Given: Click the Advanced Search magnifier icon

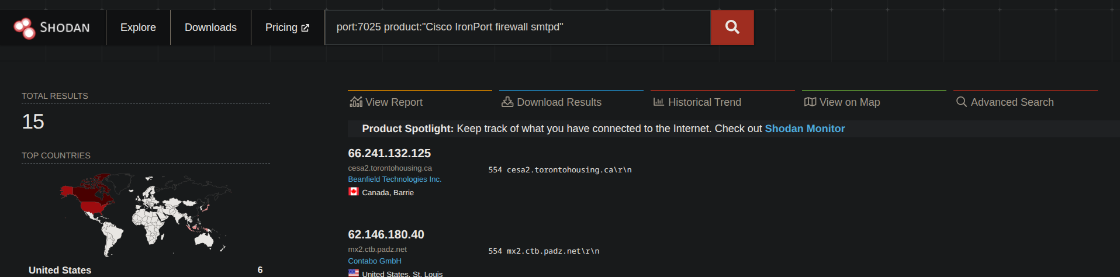Looking at the screenshot, I should click(x=961, y=102).
